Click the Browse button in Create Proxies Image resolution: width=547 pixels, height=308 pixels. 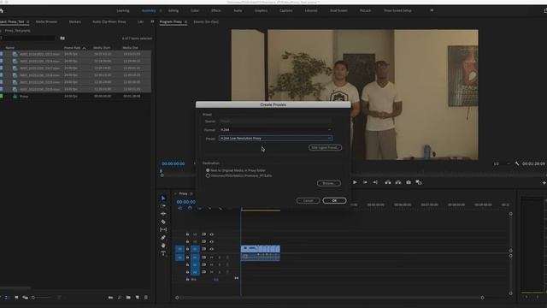click(x=328, y=183)
